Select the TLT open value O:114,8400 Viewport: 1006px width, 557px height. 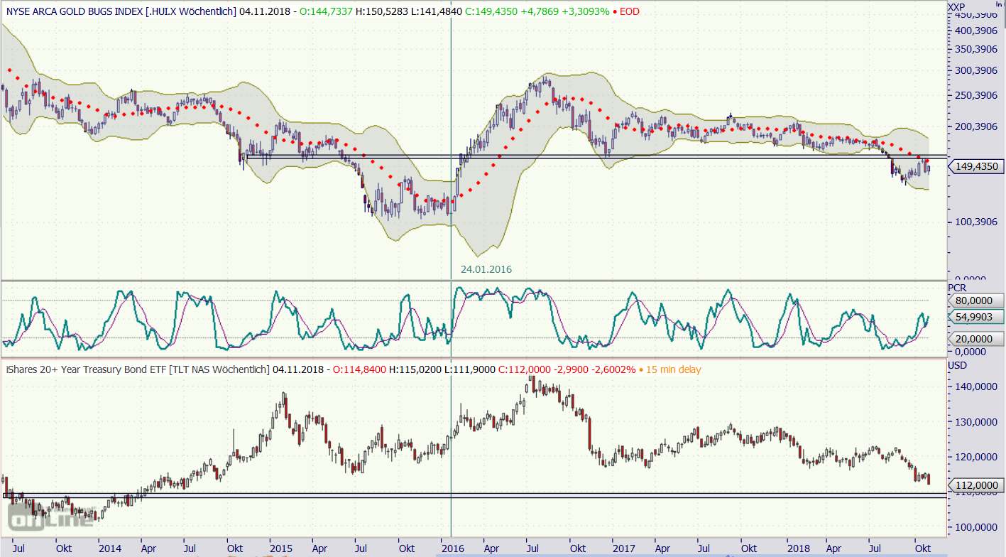point(361,369)
